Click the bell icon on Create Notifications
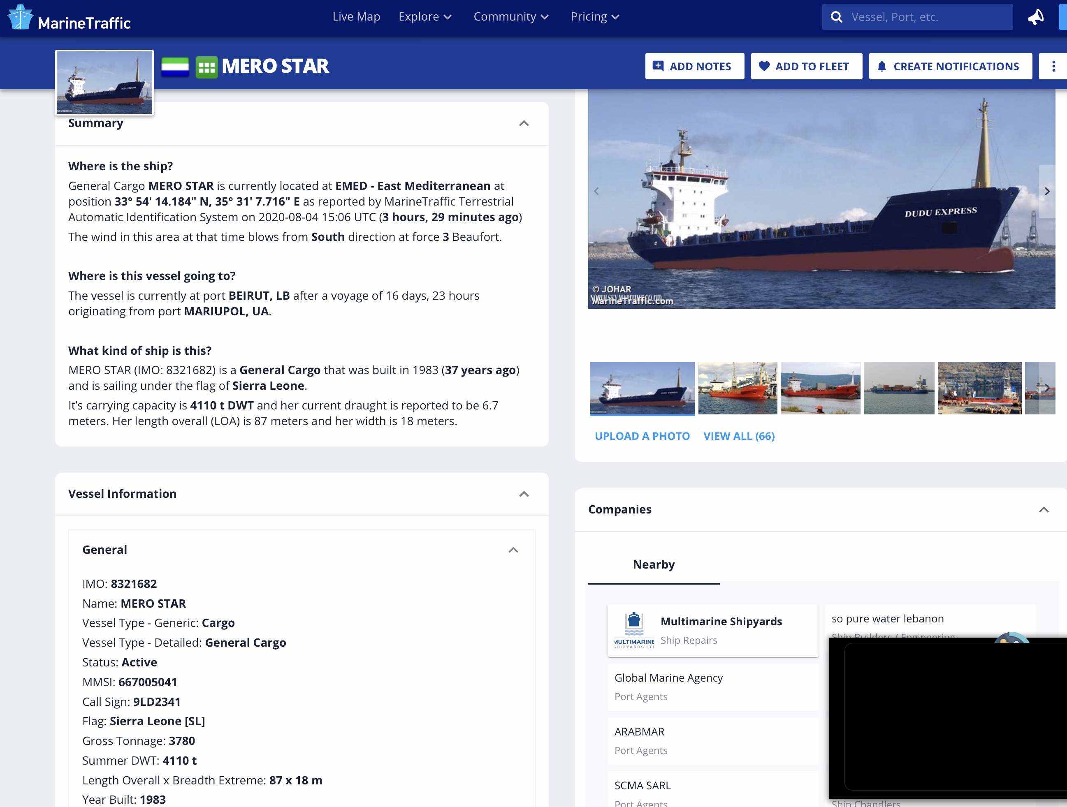 click(881, 67)
